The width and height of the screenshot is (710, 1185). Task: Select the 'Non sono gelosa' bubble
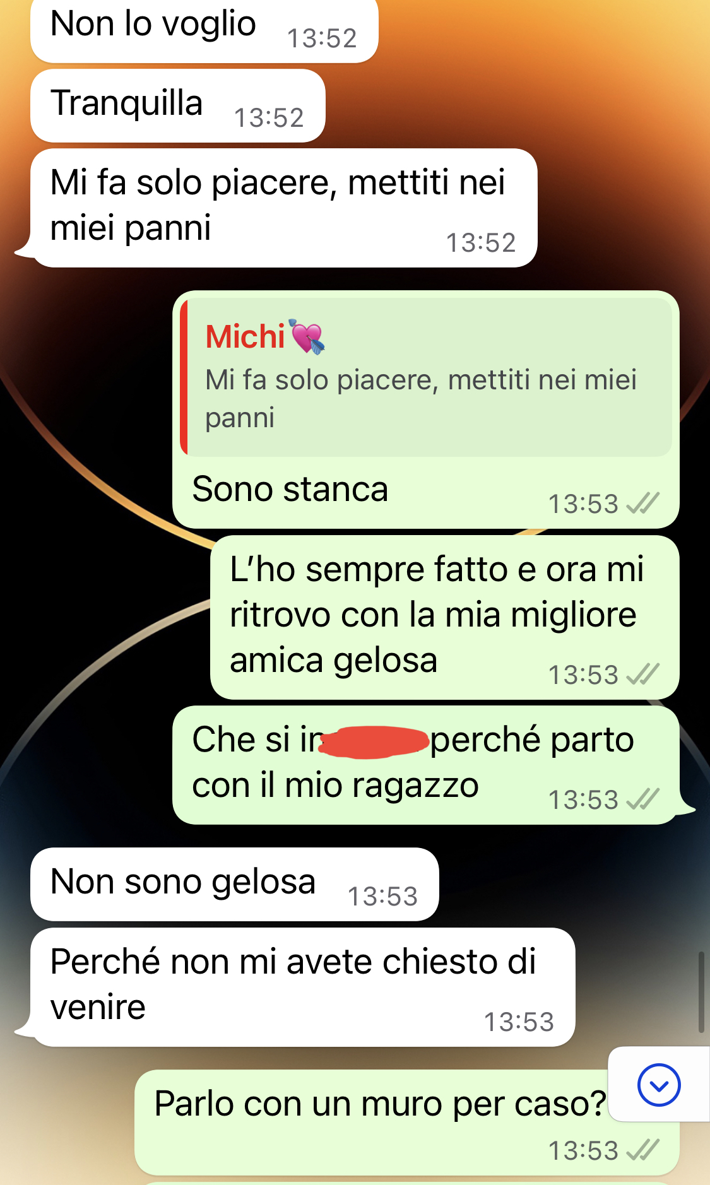click(235, 884)
